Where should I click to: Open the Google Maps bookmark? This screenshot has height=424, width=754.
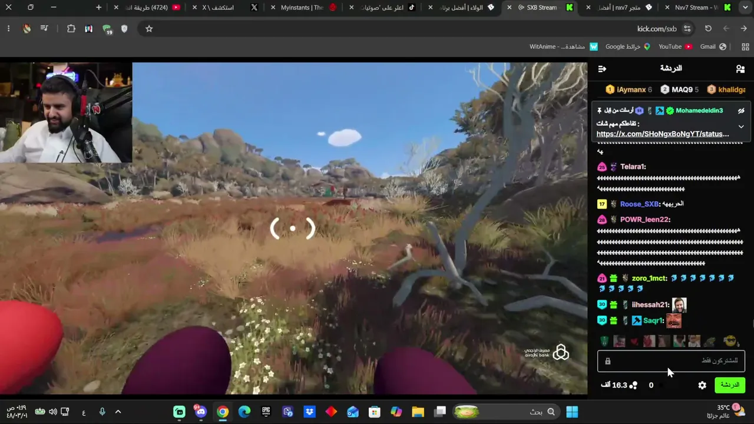(627, 47)
